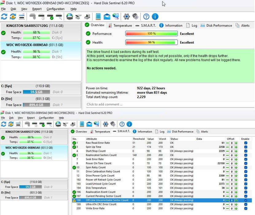Click disk with magnifier icon in upper window toolbar
Image resolution: width=255 pixels, height=215 pixels.
(59, 17)
